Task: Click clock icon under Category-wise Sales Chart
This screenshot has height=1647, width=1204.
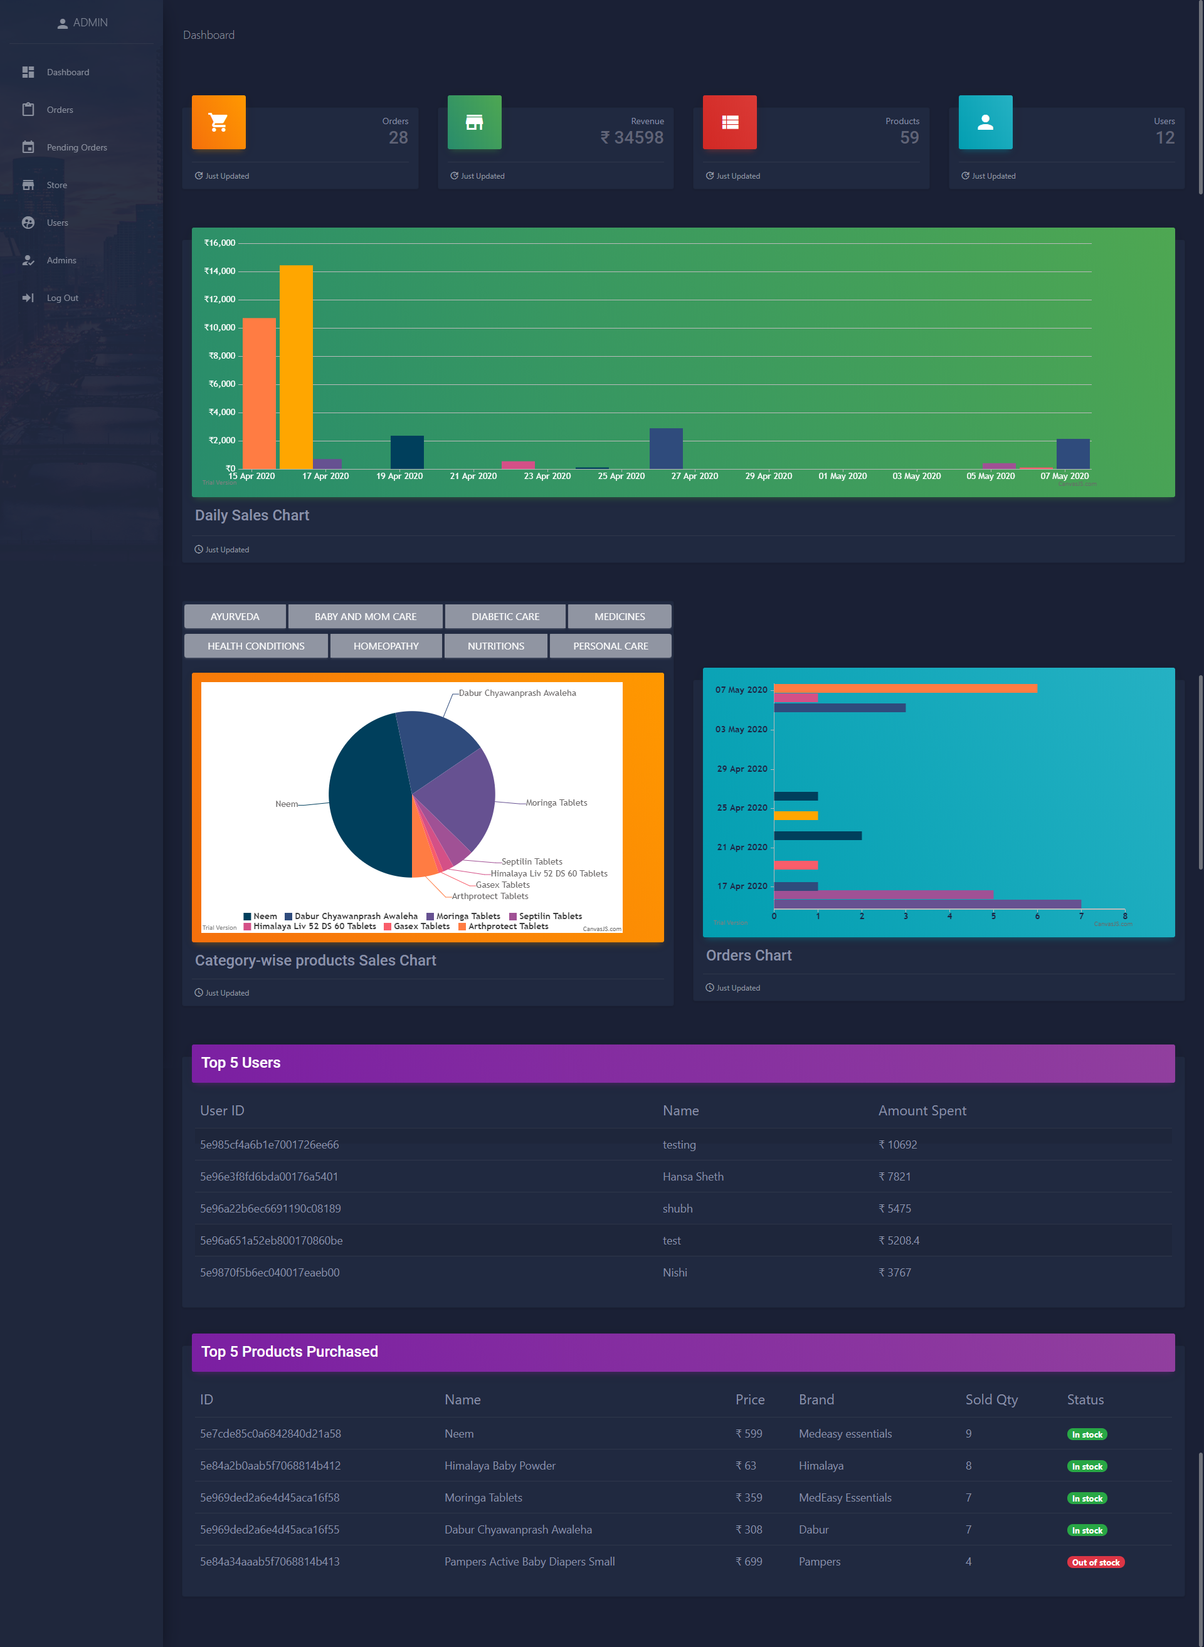Action: point(199,992)
